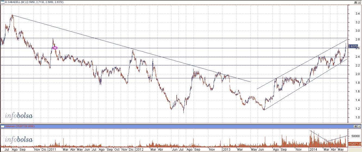362x152 pixels.
Task: Maximize the B.SABADELL price chart panel
Action: click(355, 2)
